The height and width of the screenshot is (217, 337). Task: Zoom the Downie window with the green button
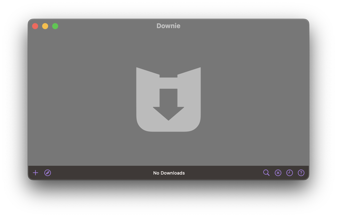tap(55, 26)
